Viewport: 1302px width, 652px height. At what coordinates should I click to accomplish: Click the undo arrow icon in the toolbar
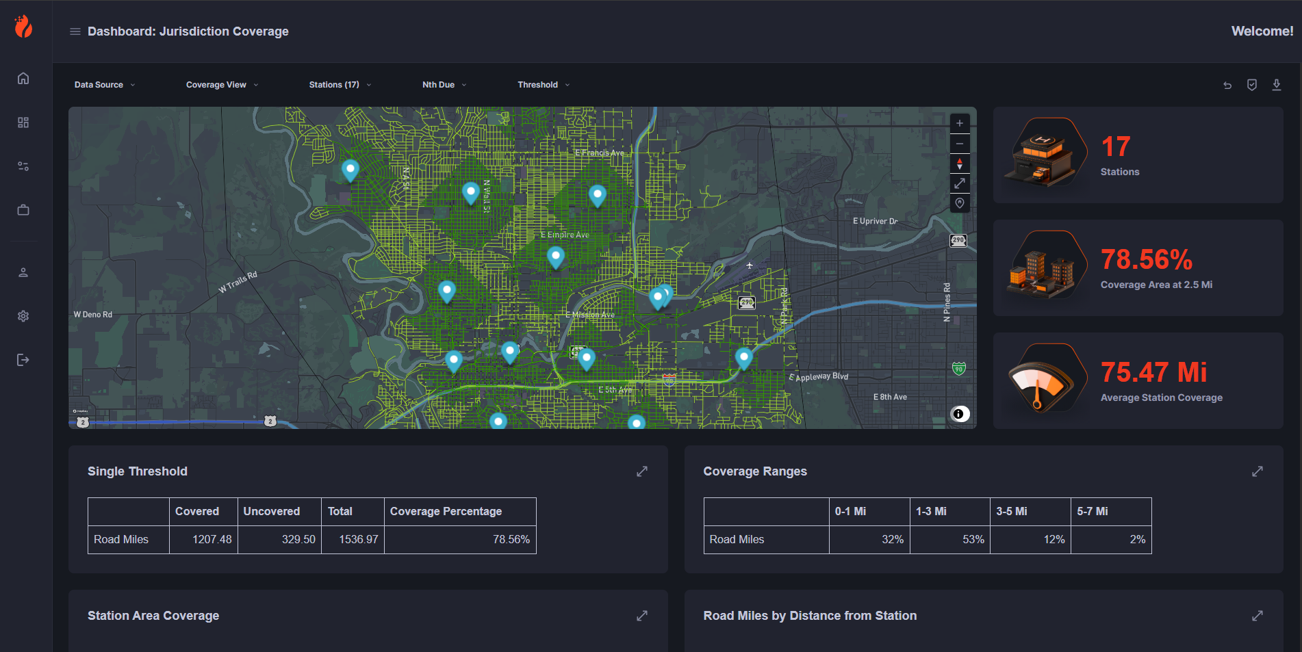1227,86
